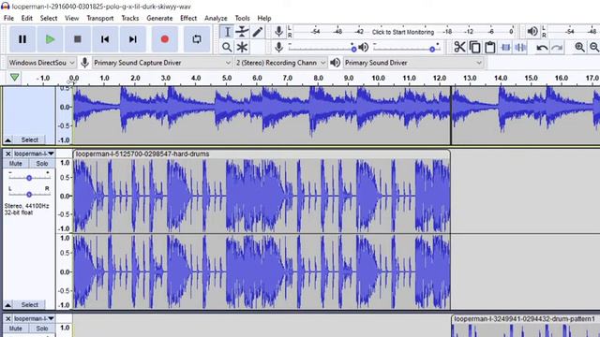Screen dimensions: 600x337
Task: Open the Generate menu
Action: click(x=159, y=18)
